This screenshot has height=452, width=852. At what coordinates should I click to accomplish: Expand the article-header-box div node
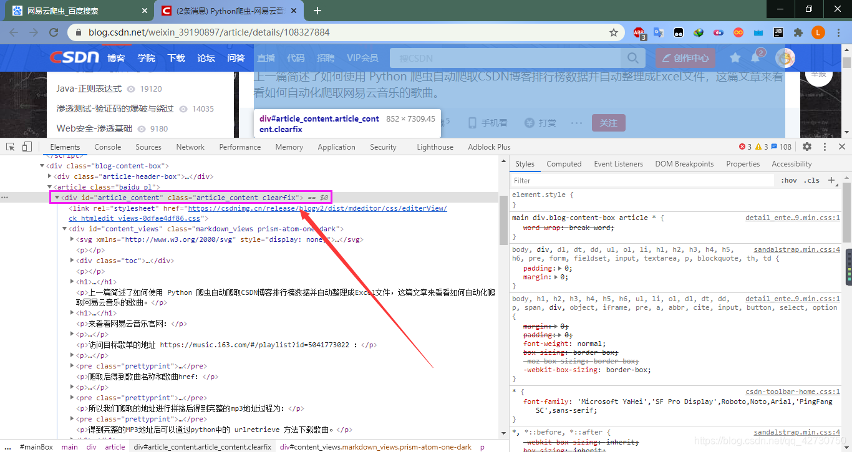click(x=50, y=176)
